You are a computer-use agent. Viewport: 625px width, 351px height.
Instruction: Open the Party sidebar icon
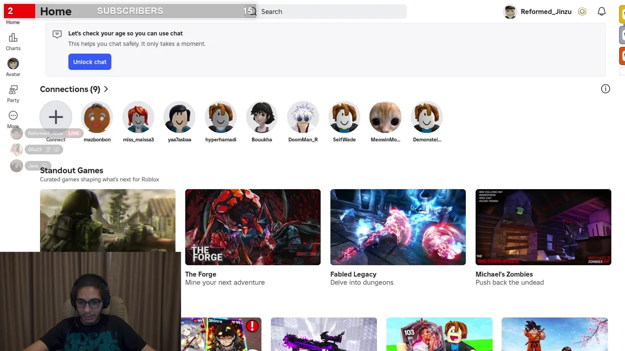pyautogui.click(x=13, y=90)
